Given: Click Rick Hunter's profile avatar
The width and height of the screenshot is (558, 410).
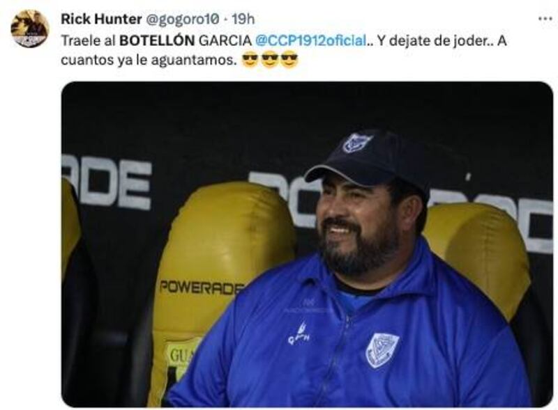Looking at the screenshot, I should point(29,29).
